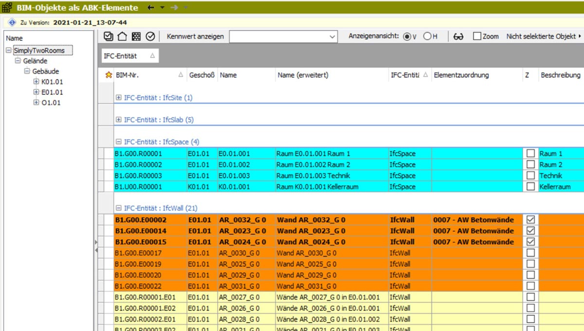Screen dimensions: 584x331
Task: Click the grid table icon in the toolbar
Action: [x=136, y=36]
